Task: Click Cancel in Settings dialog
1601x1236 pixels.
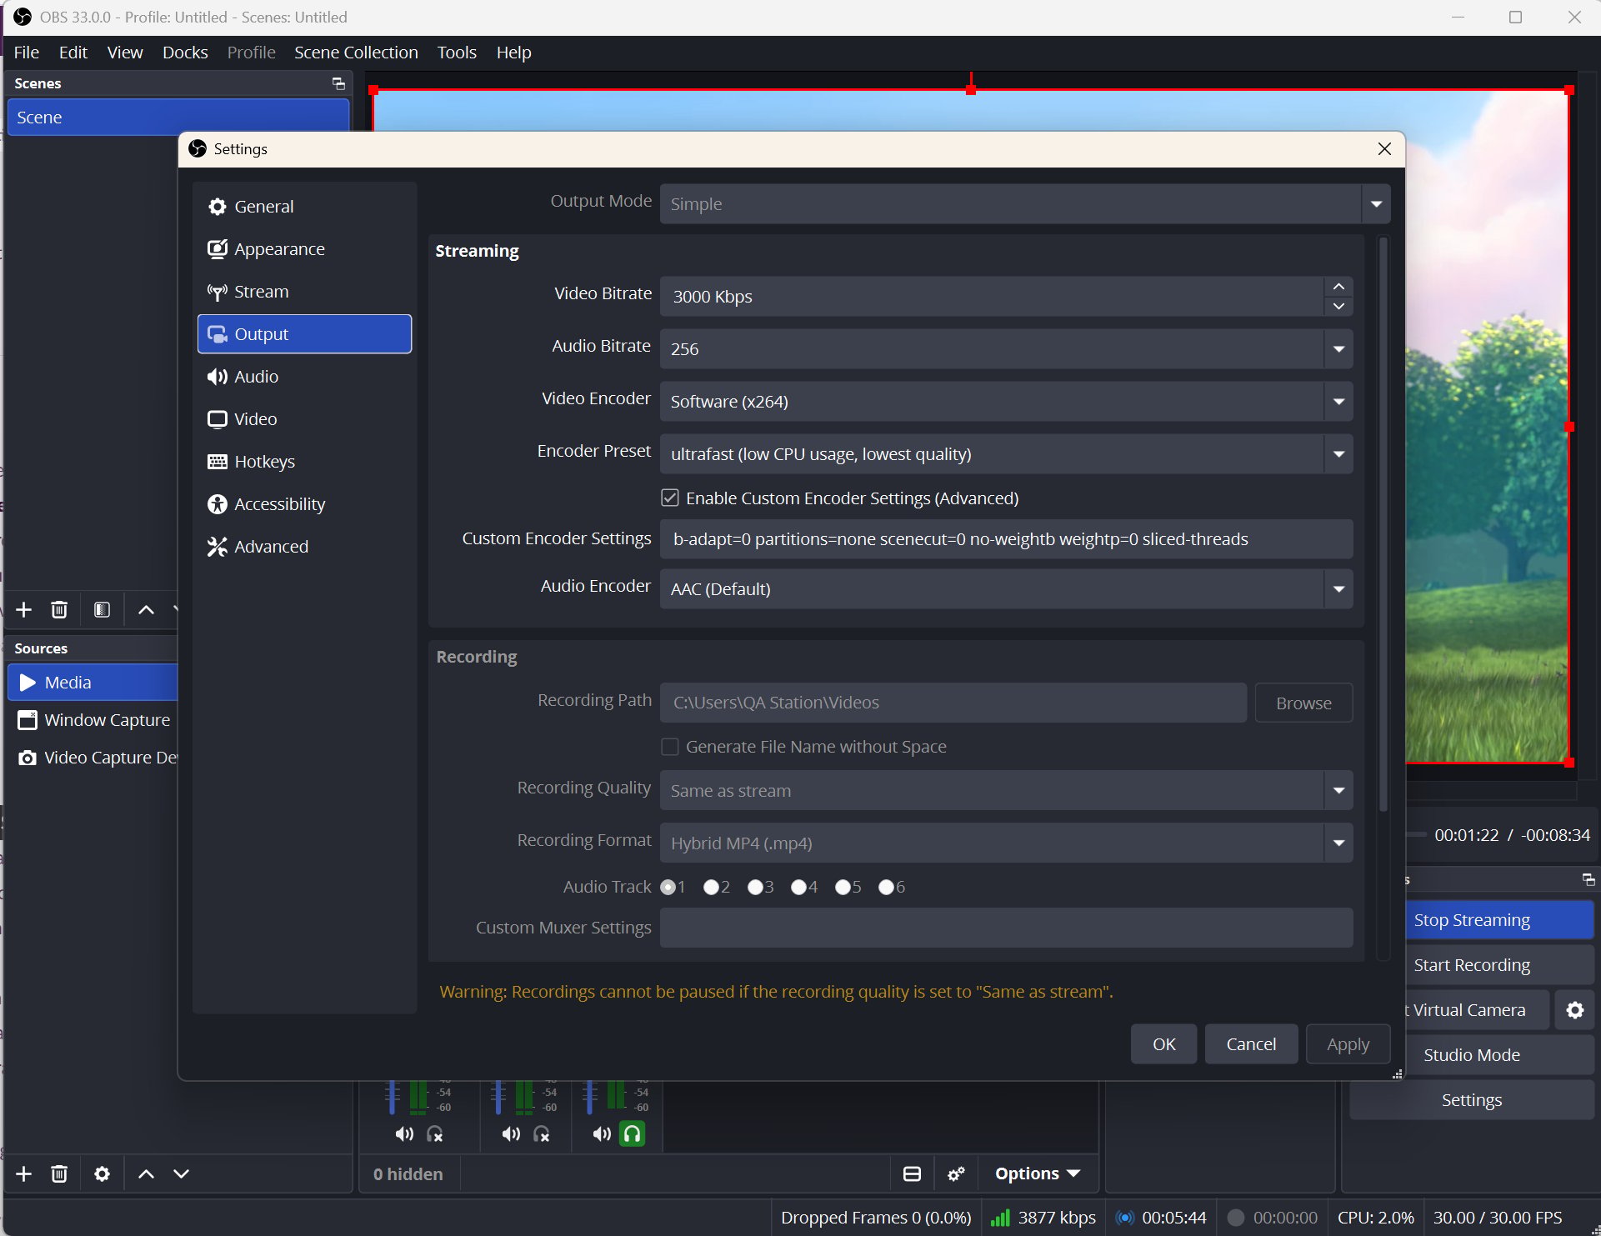Action: 1251,1043
